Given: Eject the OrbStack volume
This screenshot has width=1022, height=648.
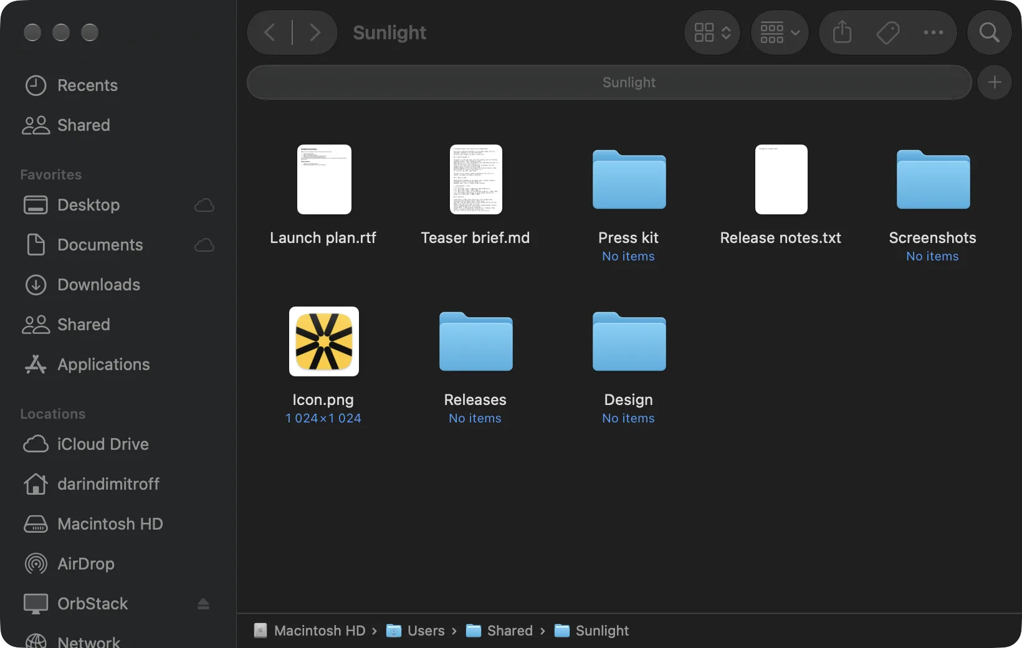Looking at the screenshot, I should click(x=203, y=604).
